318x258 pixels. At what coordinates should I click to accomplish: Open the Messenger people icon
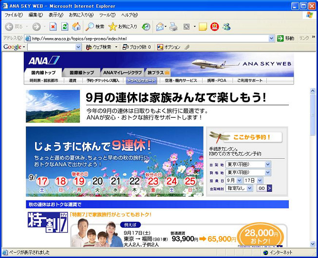(226, 27)
